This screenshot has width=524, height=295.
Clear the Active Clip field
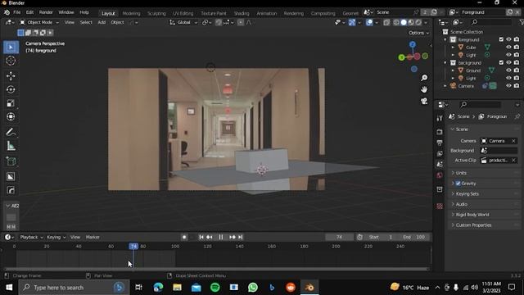(x=513, y=161)
